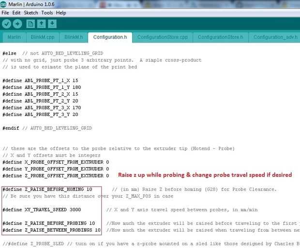The width and height of the screenshot is (300, 248).
Task: Click the 'XY_TRAVEL_SPEED 3000' define
Action: 42,210
